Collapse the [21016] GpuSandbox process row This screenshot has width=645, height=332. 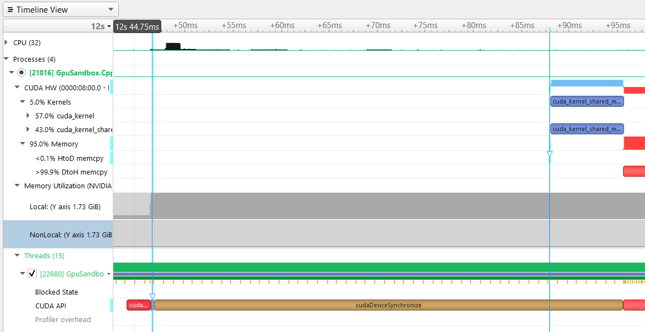[x=12, y=73]
